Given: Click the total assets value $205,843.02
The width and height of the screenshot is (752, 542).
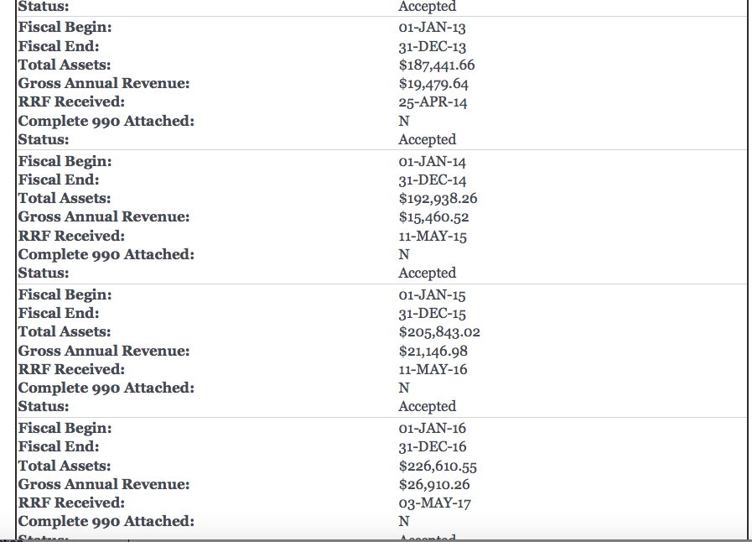Looking at the screenshot, I should [x=439, y=331].
